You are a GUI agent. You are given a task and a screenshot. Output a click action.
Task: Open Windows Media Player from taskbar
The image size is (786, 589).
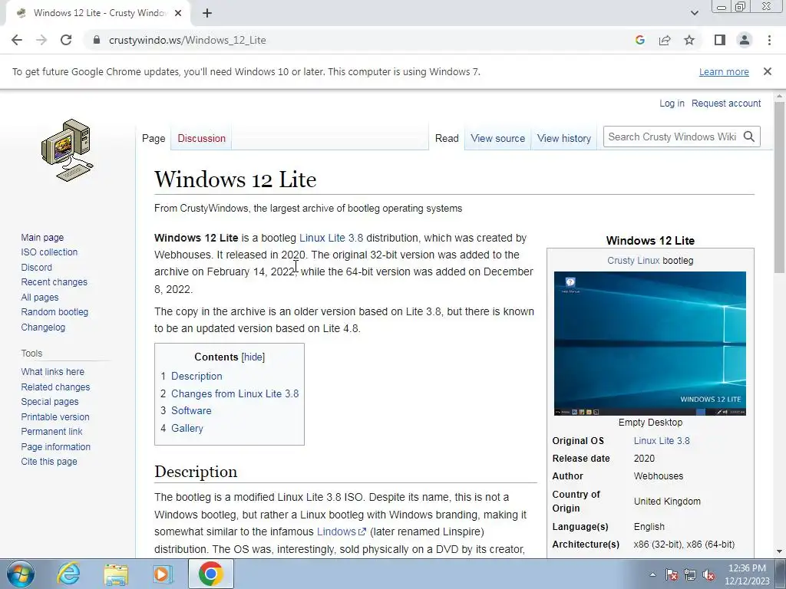tap(163, 574)
